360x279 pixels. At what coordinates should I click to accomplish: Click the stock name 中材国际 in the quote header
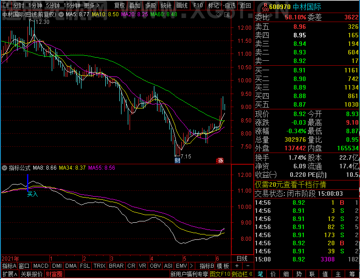(x=307, y=7)
